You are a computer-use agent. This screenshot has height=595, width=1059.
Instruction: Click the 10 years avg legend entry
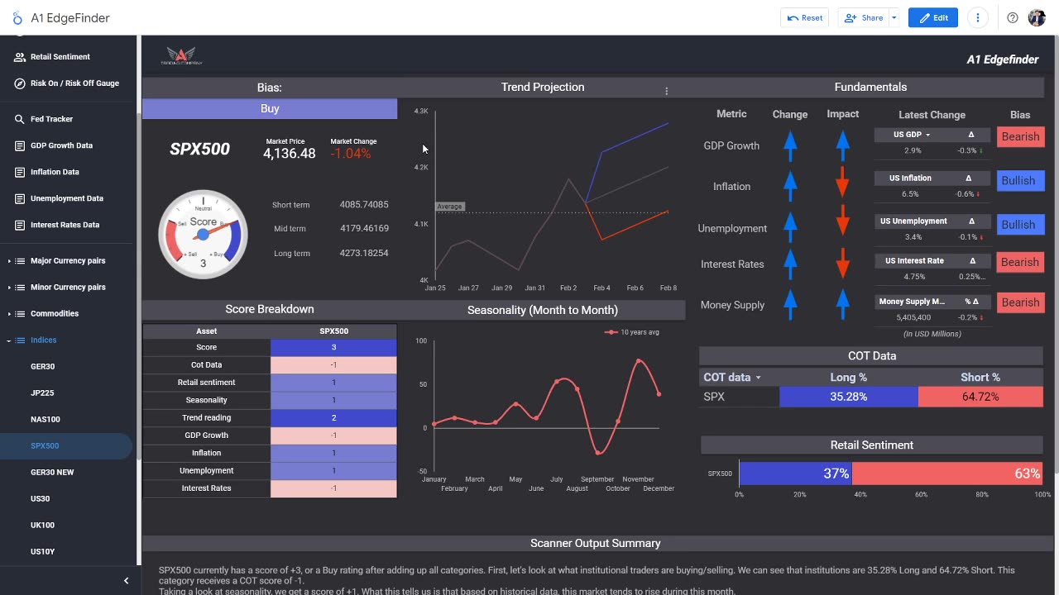[x=632, y=332]
